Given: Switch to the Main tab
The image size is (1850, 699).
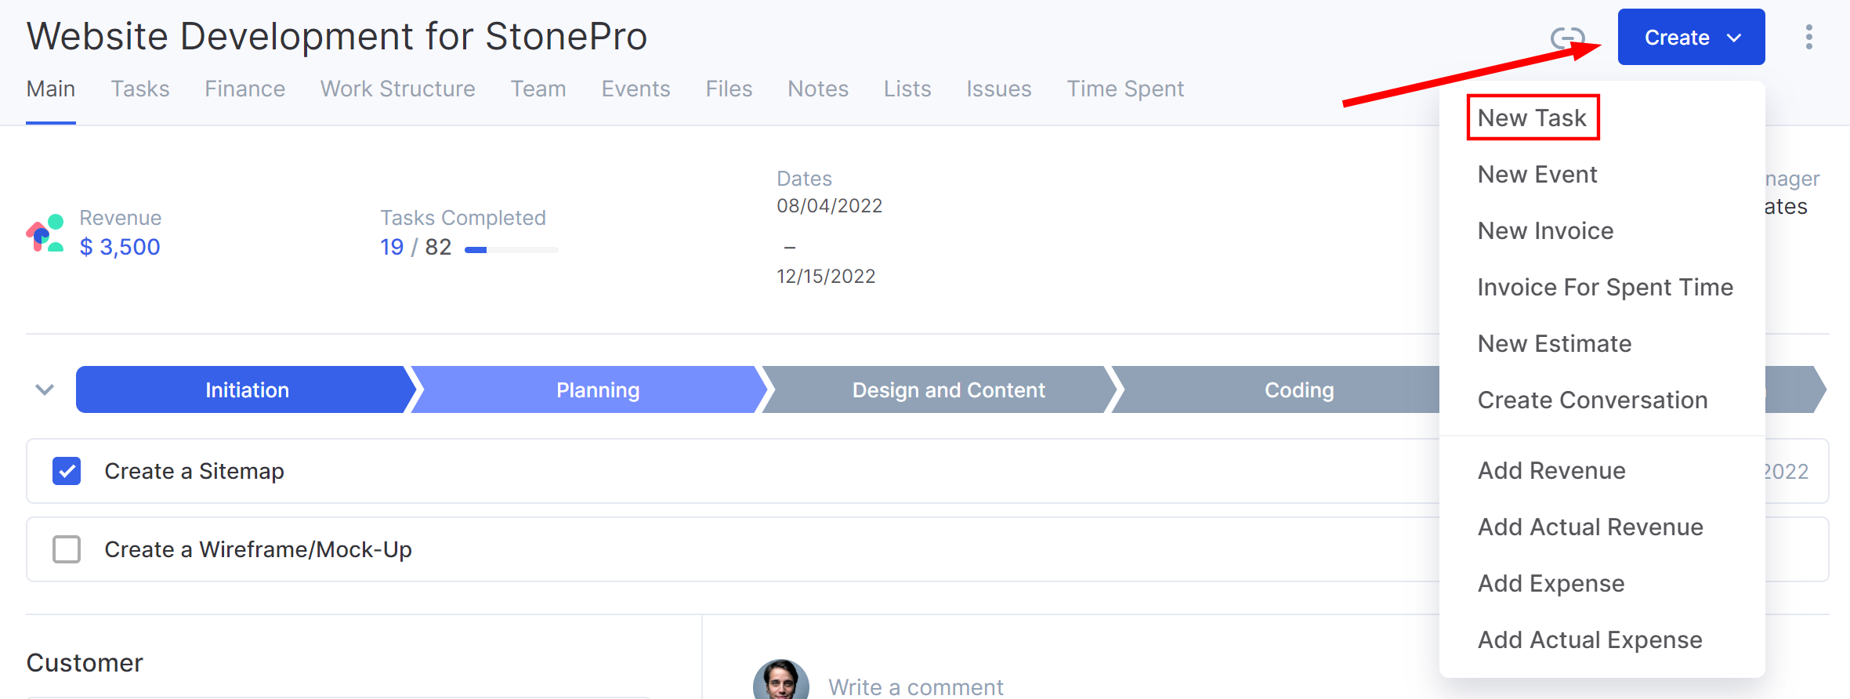Looking at the screenshot, I should pyautogui.click(x=51, y=89).
